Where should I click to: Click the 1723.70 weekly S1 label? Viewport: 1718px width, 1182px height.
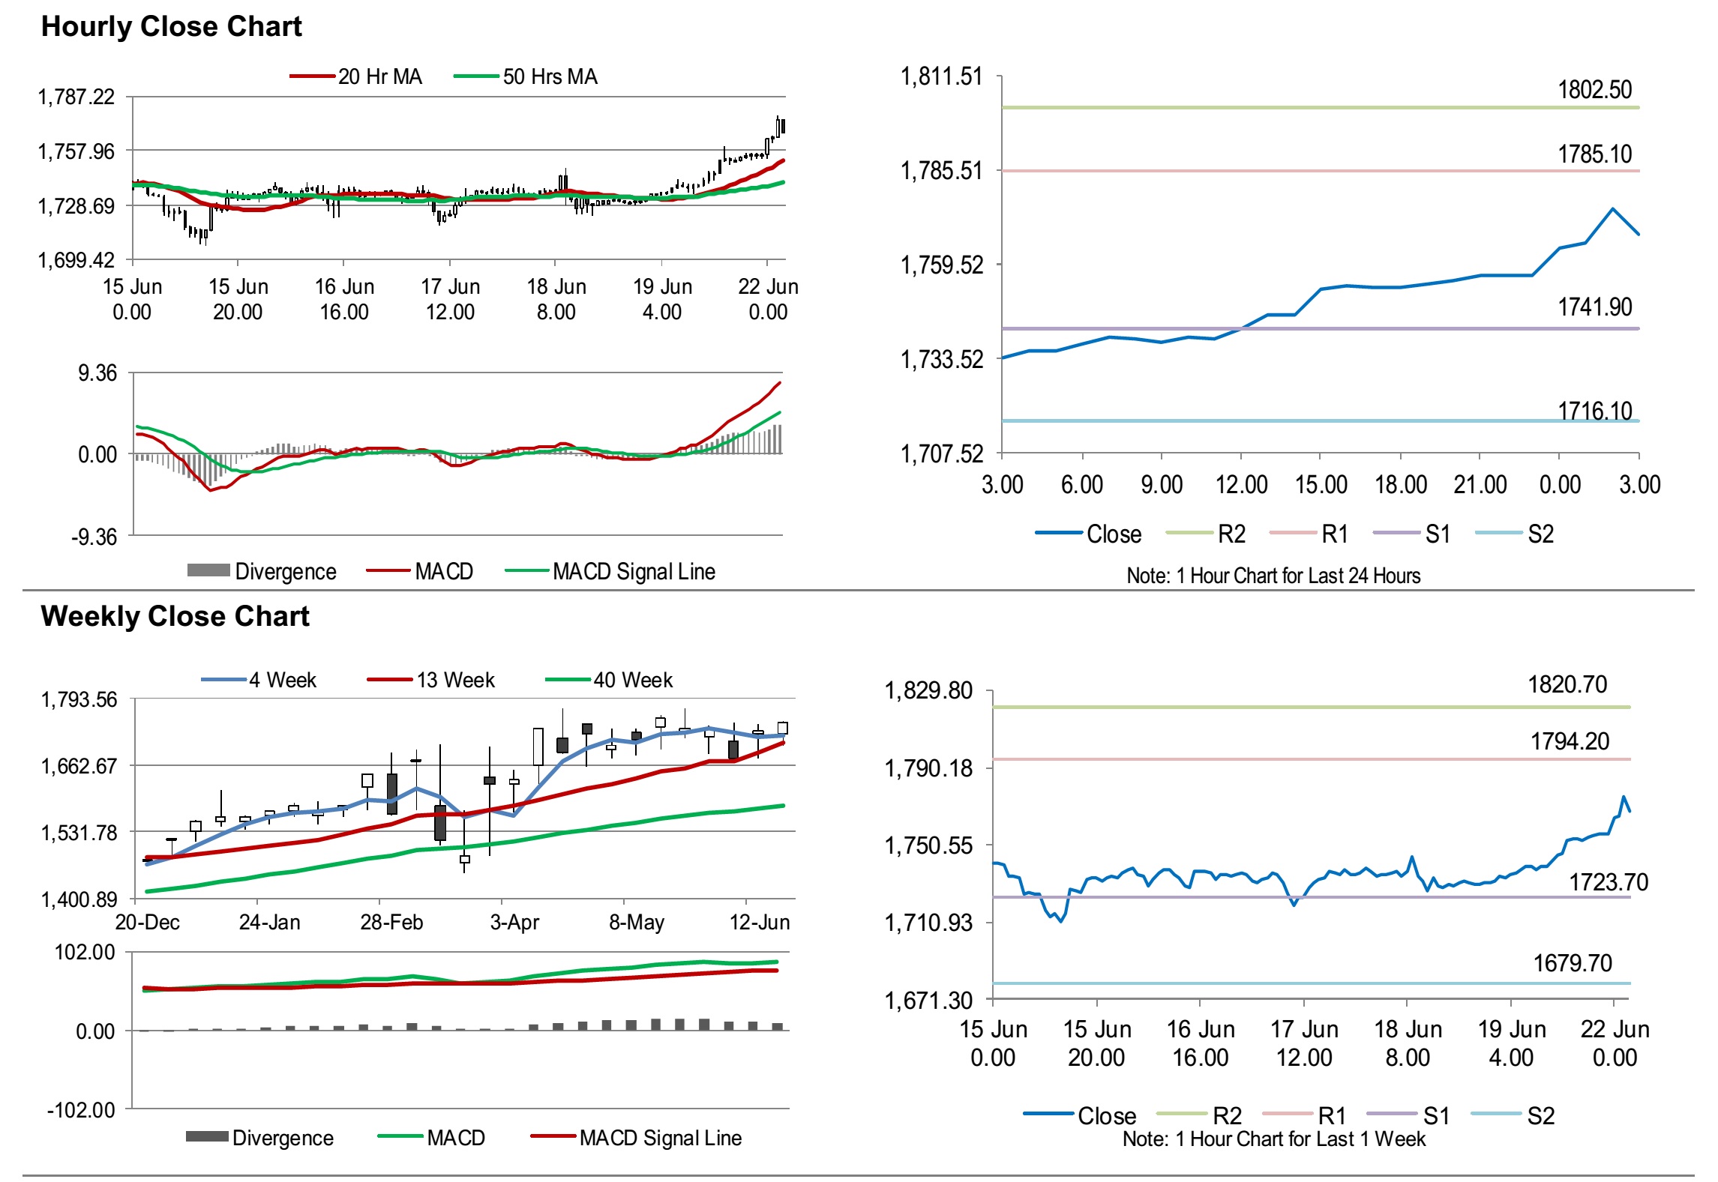click(1609, 882)
